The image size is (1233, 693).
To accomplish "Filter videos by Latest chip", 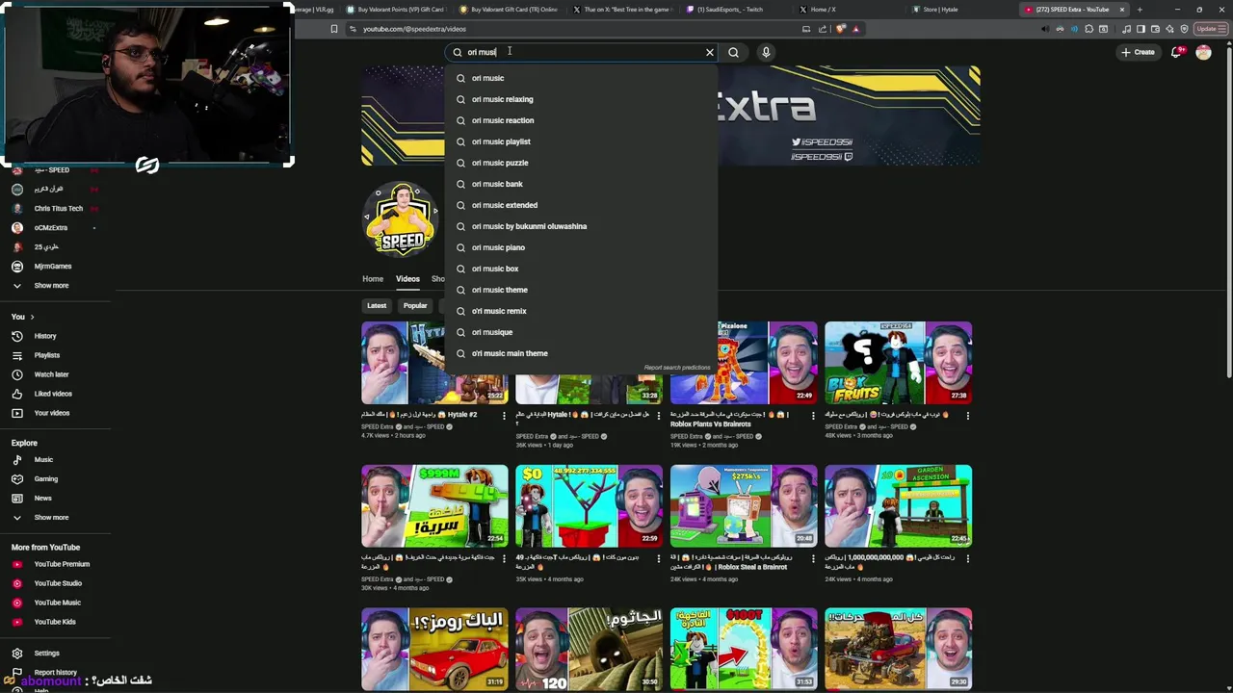I will pyautogui.click(x=377, y=306).
